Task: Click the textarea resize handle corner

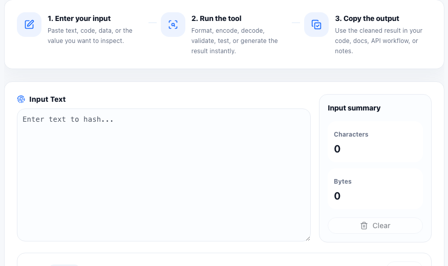Action: pyautogui.click(x=308, y=238)
